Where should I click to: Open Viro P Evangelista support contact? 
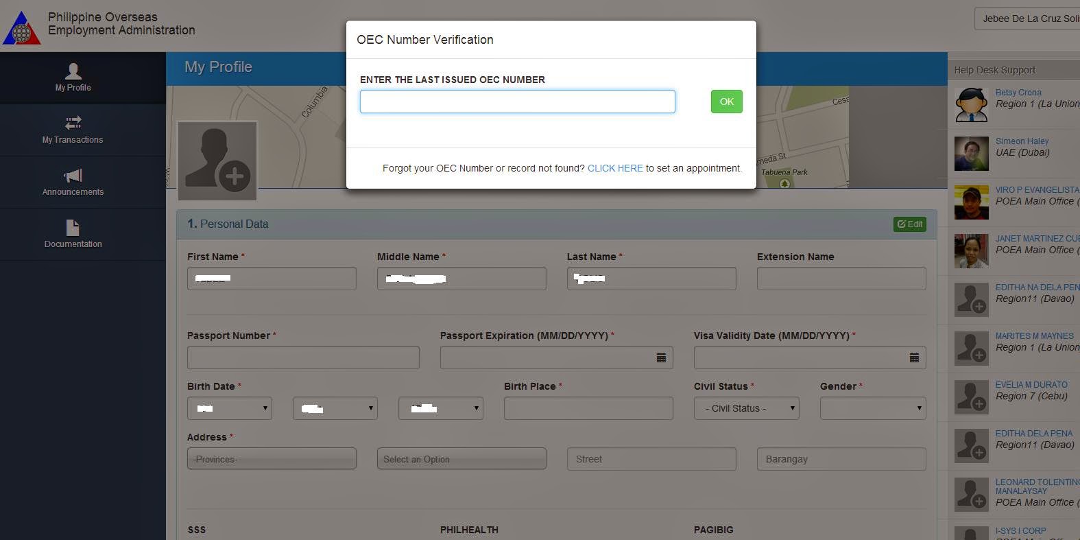point(1037,190)
